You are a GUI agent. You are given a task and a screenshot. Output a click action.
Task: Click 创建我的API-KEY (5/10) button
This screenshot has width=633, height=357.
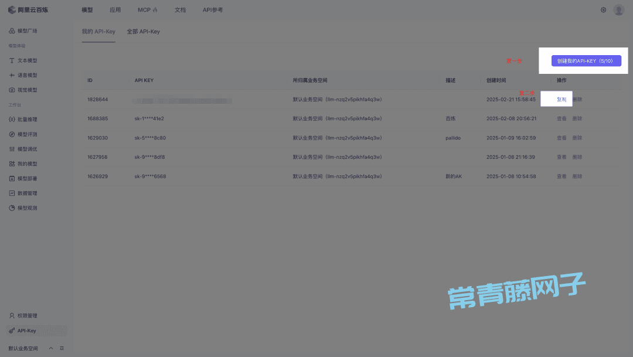586,60
